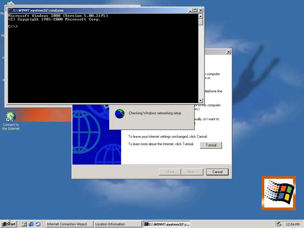Click the unplugged hardware tray icon
The image size is (304, 228).
(x=279, y=224)
